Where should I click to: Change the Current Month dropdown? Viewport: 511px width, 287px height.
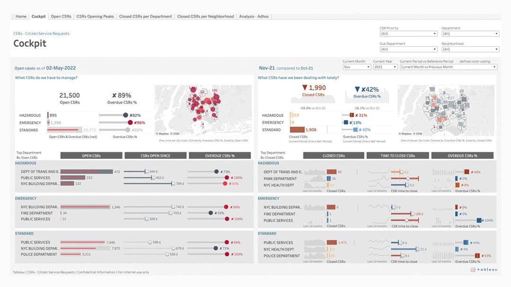point(357,67)
